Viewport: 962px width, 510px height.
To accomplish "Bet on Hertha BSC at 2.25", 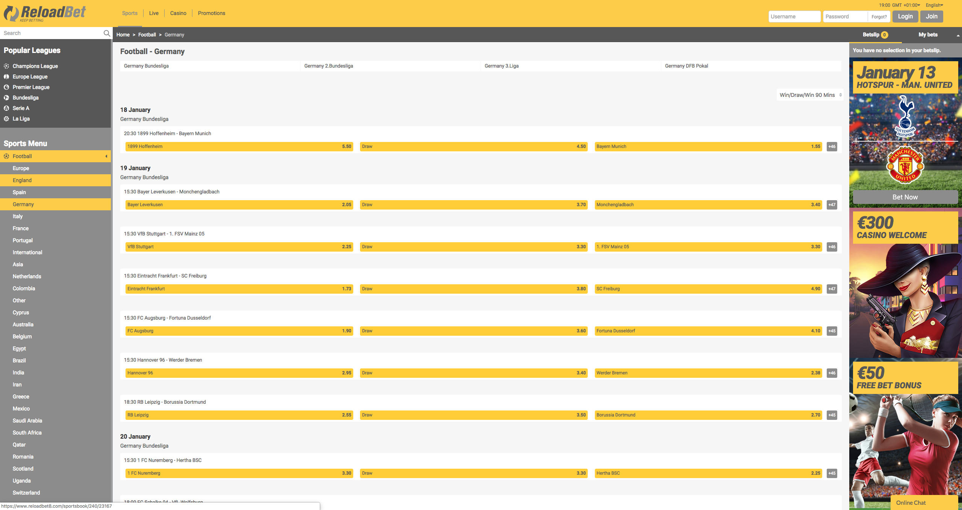I will point(708,473).
